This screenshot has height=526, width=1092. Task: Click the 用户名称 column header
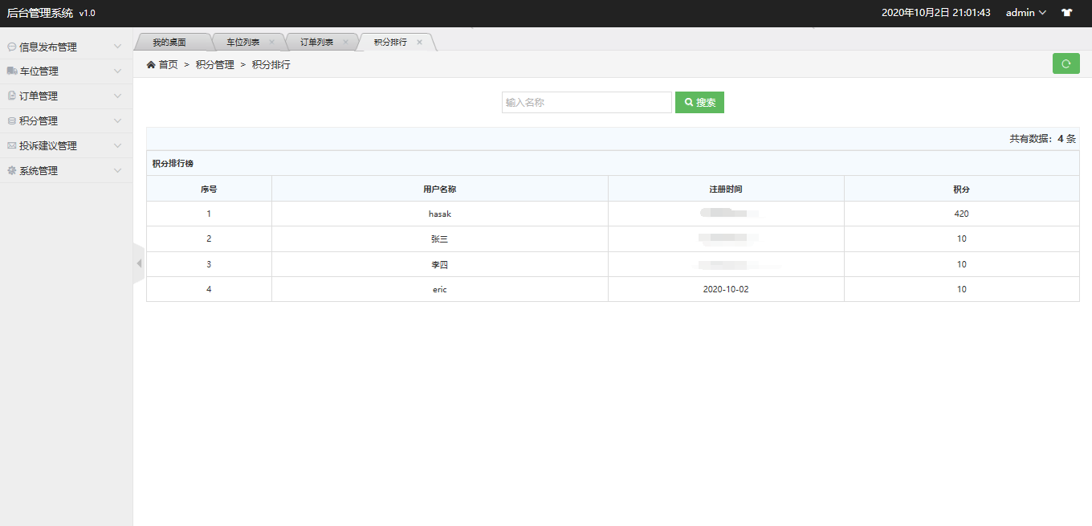pyautogui.click(x=440, y=189)
